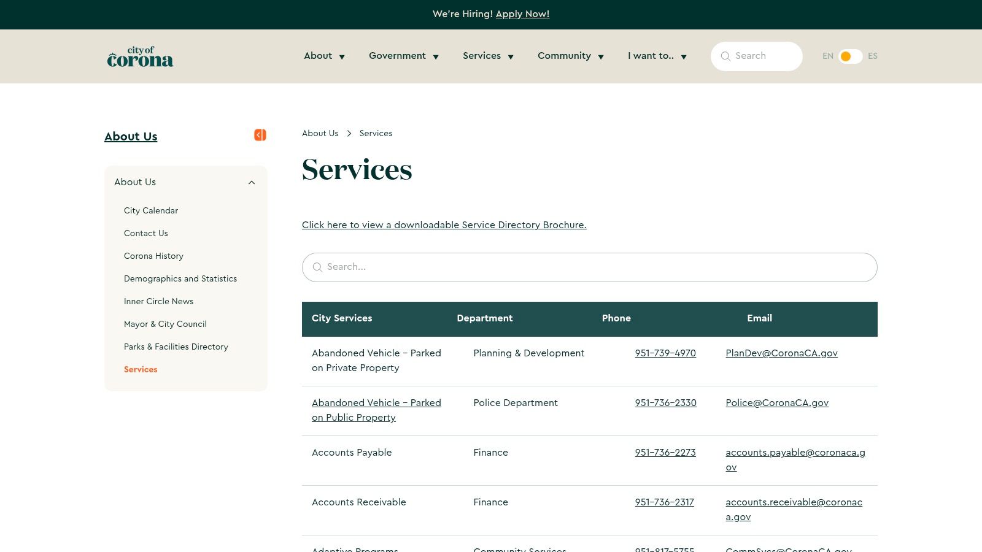982x552 pixels.
Task: Open the Community dropdown menu
Action: [x=571, y=56]
